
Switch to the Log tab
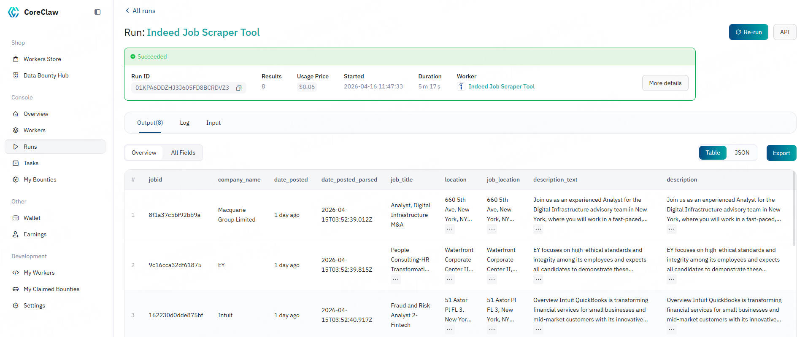(x=184, y=123)
